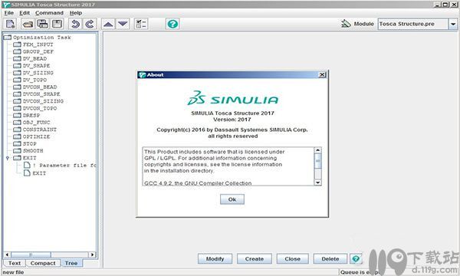The height and width of the screenshot is (276, 460).
Task: Select the DVCON_BEAD folder icon
Action: pyautogui.click(x=18, y=87)
